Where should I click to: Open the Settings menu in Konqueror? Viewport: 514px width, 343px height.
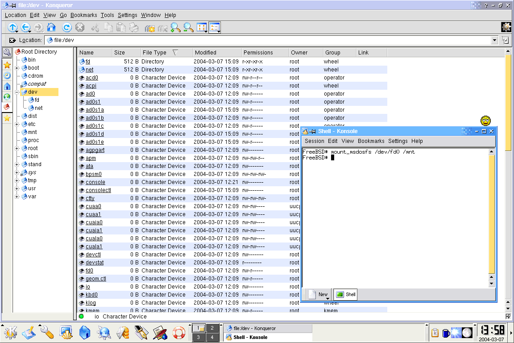[128, 15]
